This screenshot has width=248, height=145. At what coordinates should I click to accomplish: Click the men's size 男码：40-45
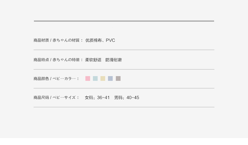pos(127,98)
